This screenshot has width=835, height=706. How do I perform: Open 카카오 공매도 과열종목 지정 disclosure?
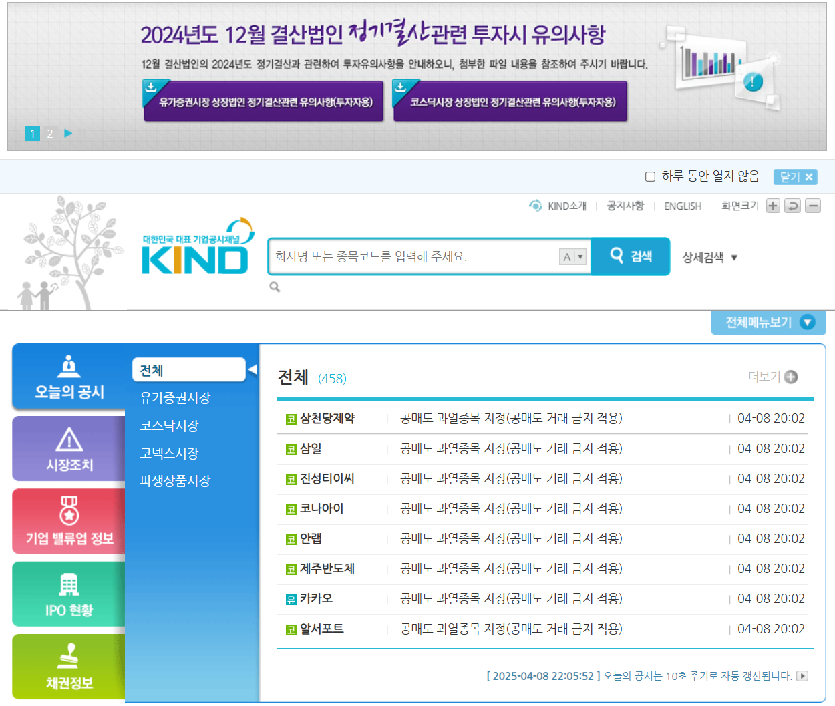tap(511, 599)
